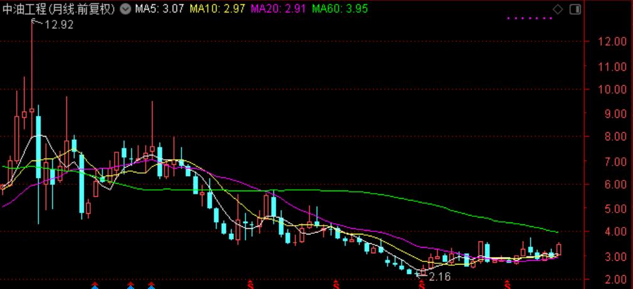633x289 pixels.
Task: Click the 12.00 price axis label
Action: 613,41
